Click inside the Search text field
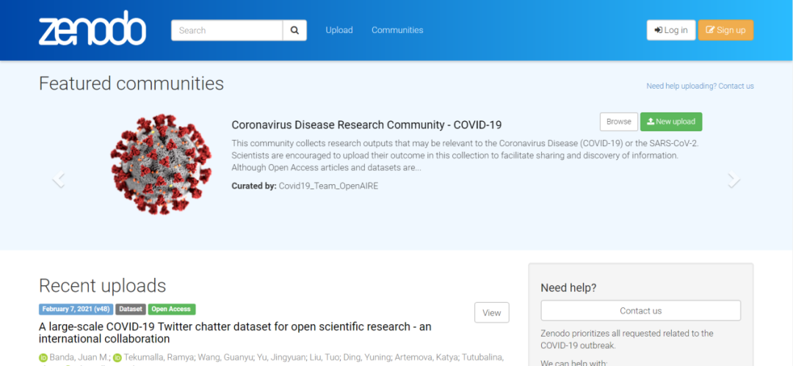 [x=227, y=30]
